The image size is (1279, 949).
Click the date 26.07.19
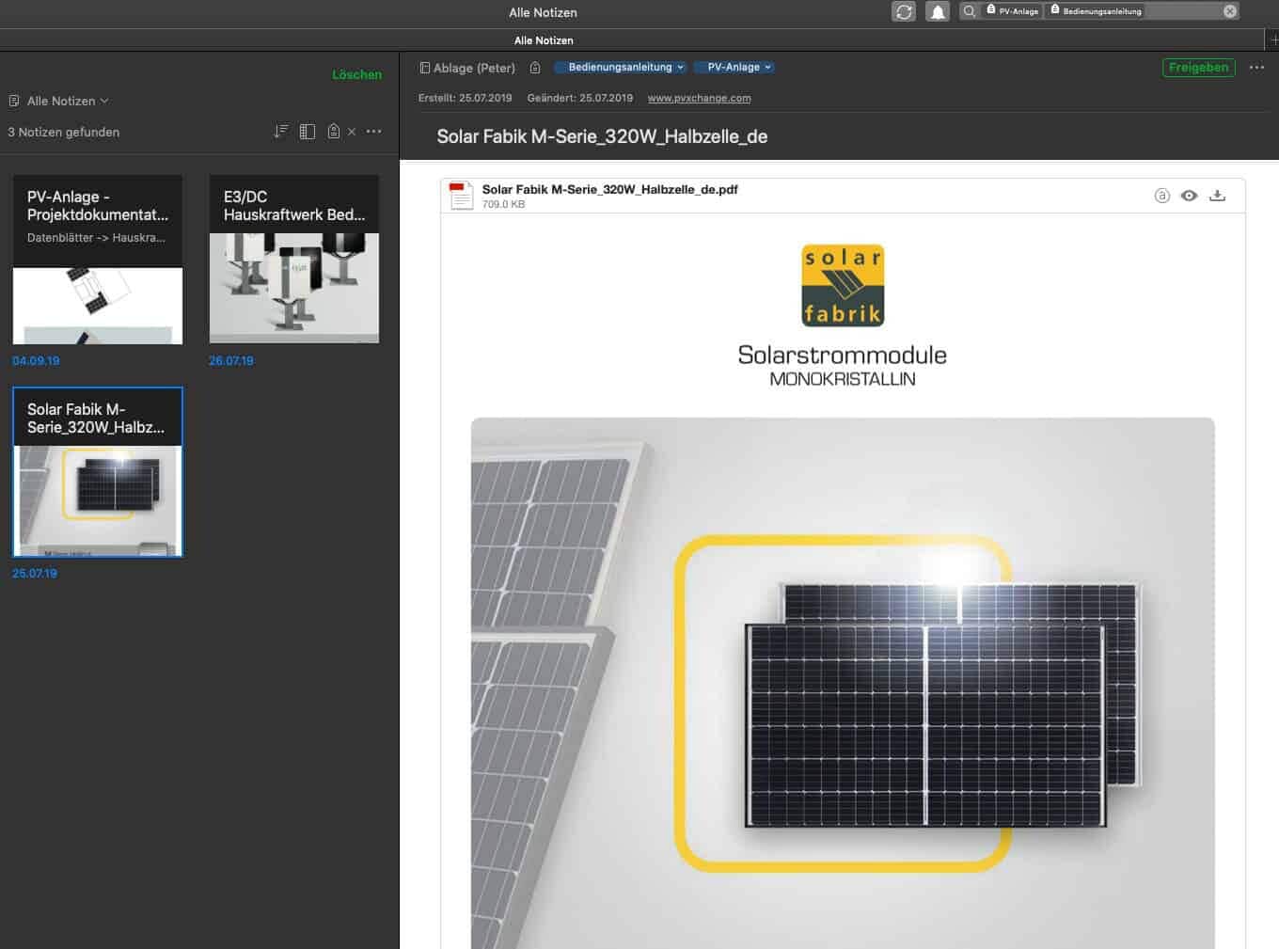pos(231,360)
